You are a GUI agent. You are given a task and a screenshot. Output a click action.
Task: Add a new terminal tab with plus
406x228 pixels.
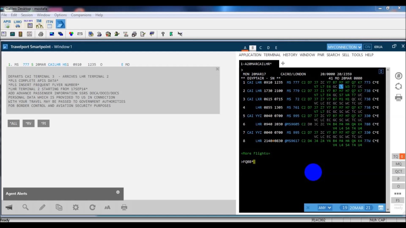tap(283, 64)
